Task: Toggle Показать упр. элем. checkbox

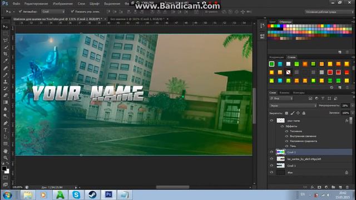Action: [x=72, y=11]
